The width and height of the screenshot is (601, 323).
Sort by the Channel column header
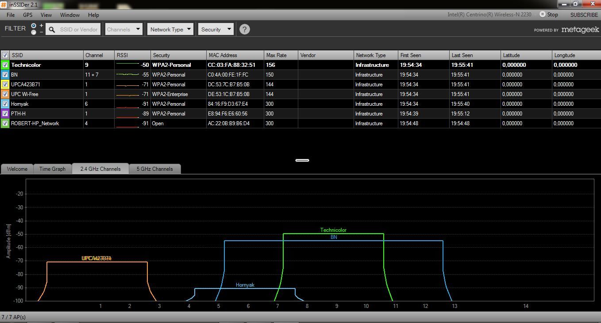click(99, 55)
